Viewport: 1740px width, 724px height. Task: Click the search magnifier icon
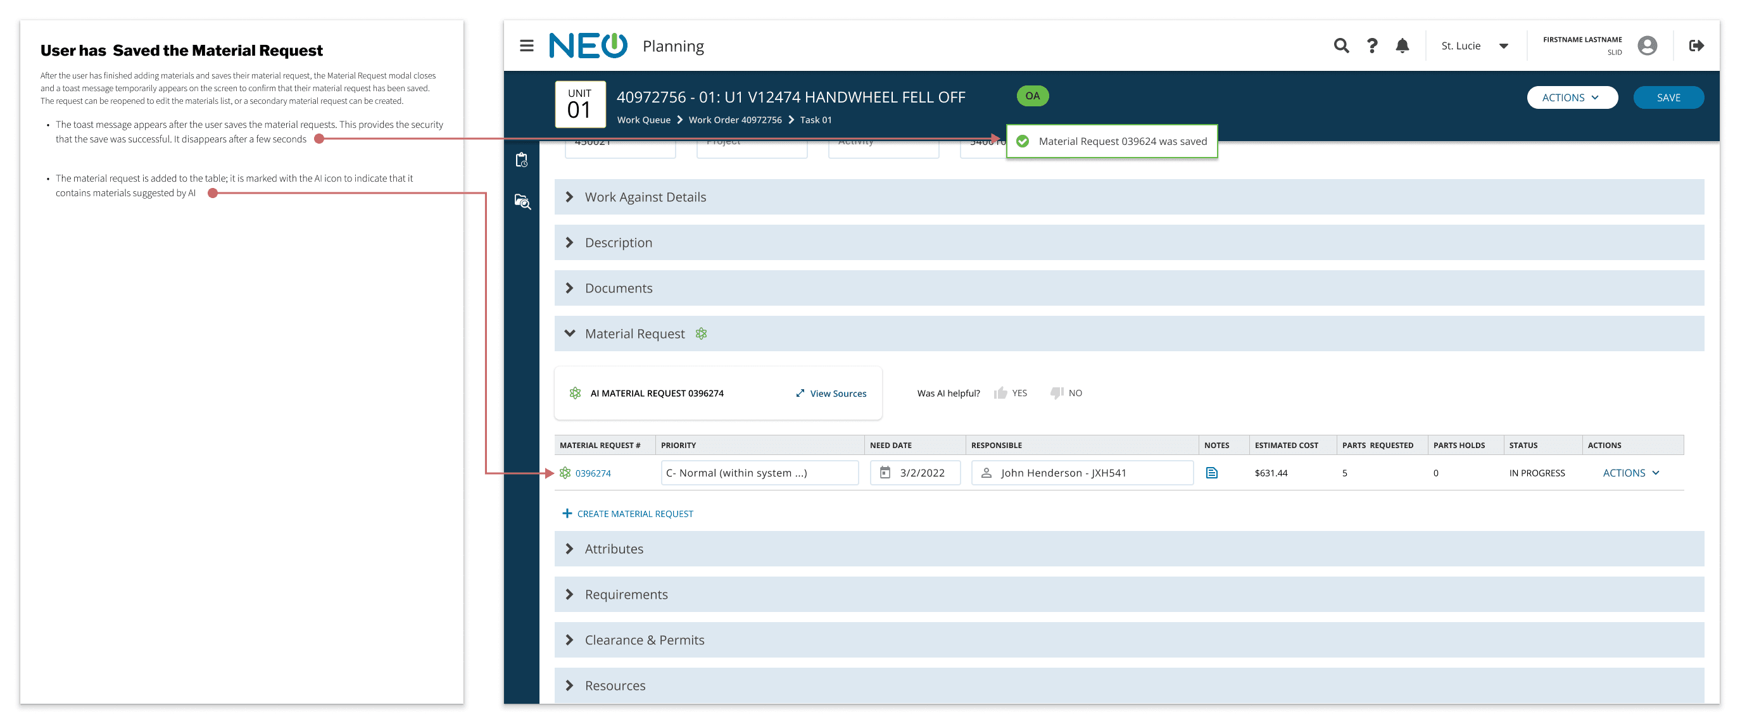click(x=1341, y=46)
